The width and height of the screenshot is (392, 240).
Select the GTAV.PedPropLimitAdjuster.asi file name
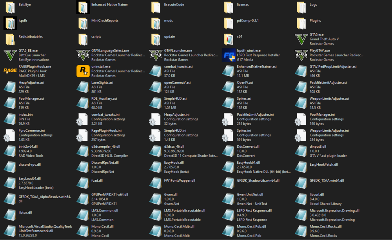point(333,66)
